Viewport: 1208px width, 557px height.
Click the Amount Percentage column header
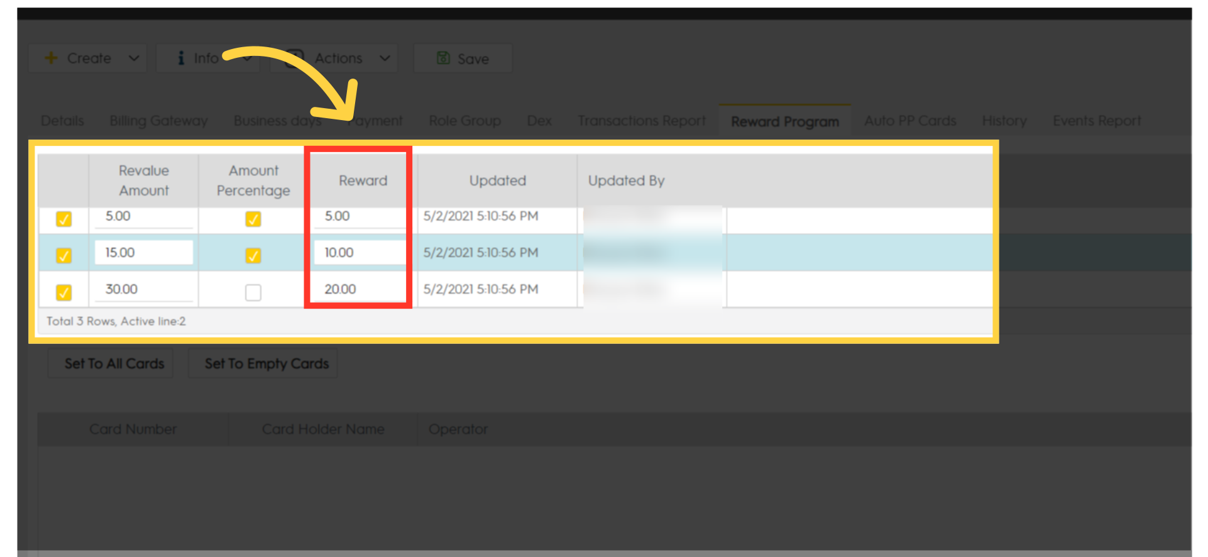253,180
